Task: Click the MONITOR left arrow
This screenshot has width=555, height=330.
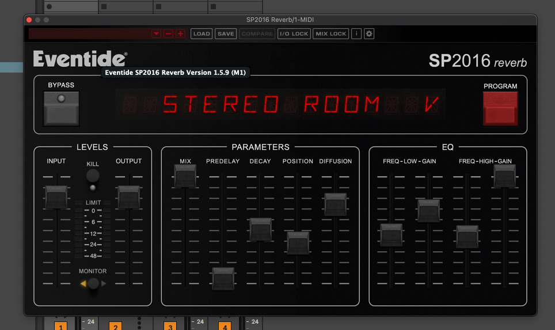Action: [83, 283]
